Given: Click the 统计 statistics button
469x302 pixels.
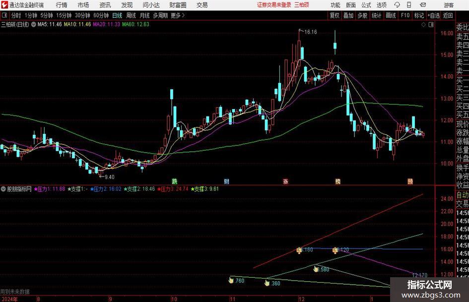Looking at the screenshot, I should 376,15.
